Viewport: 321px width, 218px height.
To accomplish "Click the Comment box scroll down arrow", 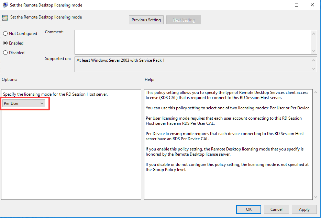I will 314,51.
